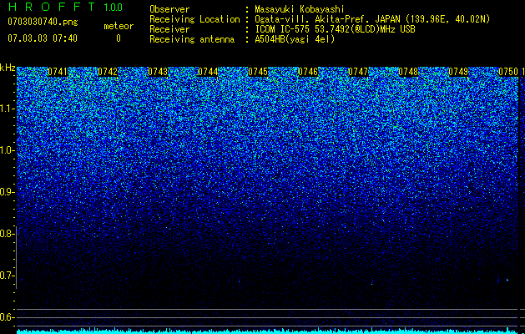Click the 0742 time marker
Image resolution: width=525 pixels, height=334 pixels.
[108, 72]
